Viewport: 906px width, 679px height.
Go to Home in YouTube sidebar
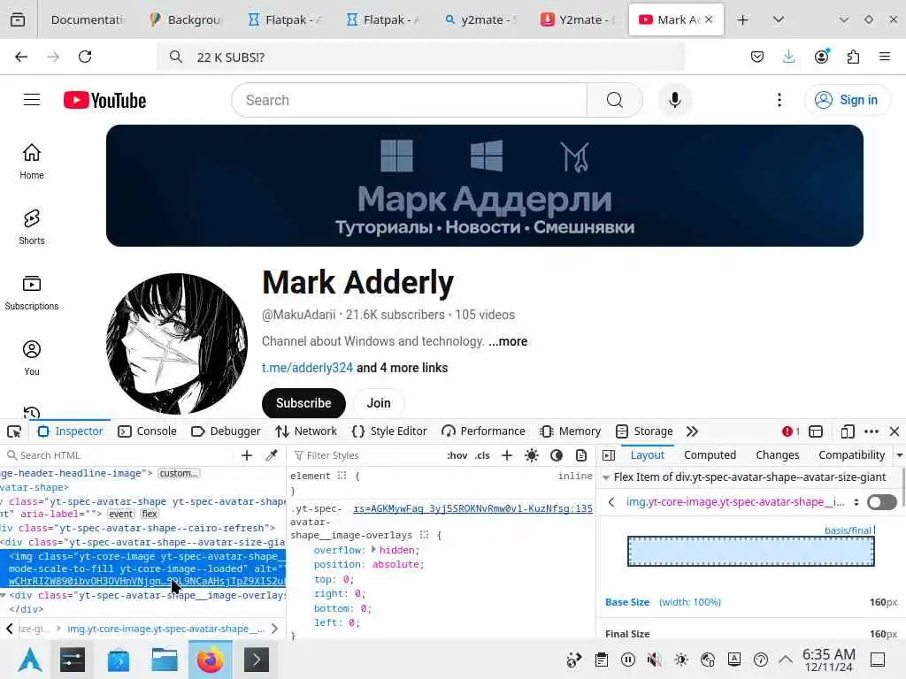[x=32, y=162]
